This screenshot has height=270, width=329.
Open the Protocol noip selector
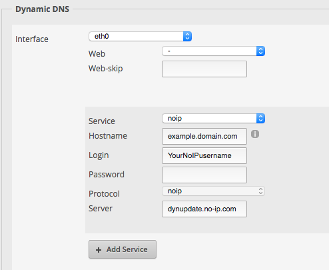[213, 191]
